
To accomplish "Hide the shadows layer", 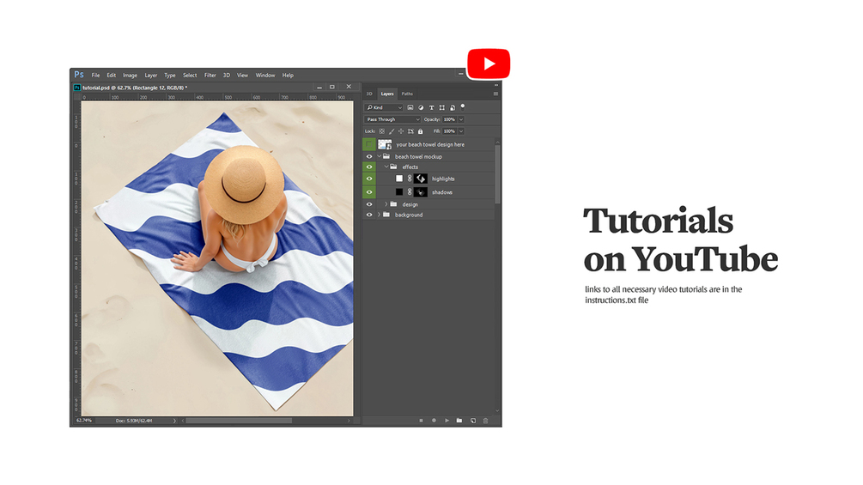I will (369, 192).
